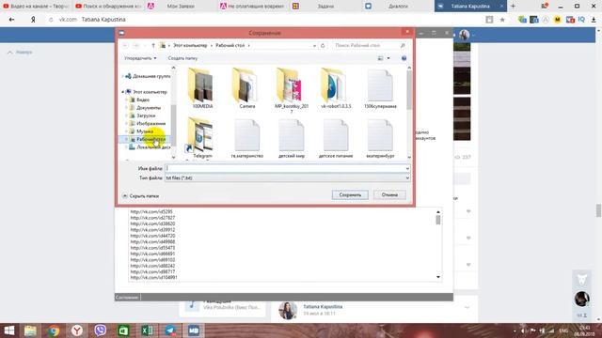
Task: Open Yandex home button in browser
Action: tap(33, 20)
